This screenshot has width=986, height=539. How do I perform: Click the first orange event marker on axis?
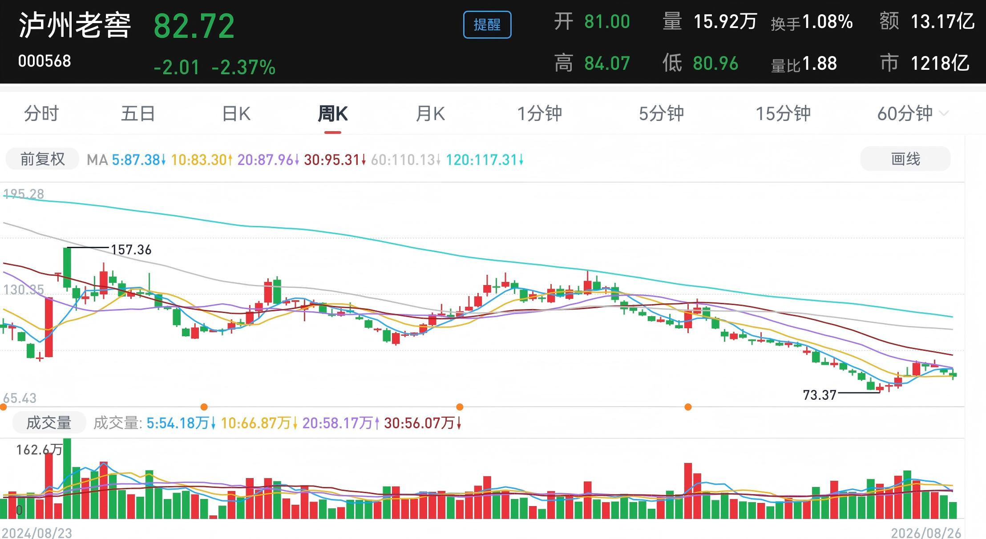(4, 407)
